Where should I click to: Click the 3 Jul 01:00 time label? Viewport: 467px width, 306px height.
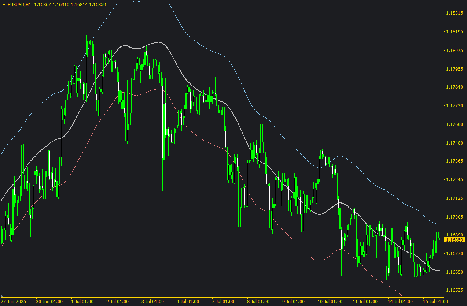(152, 302)
